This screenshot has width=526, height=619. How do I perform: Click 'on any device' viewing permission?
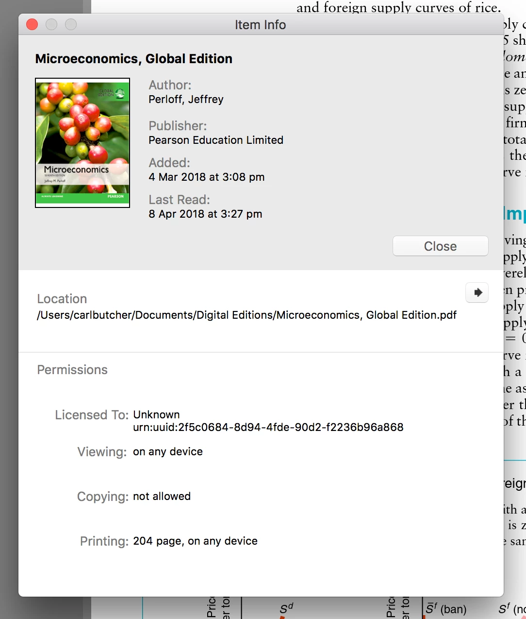pos(168,451)
